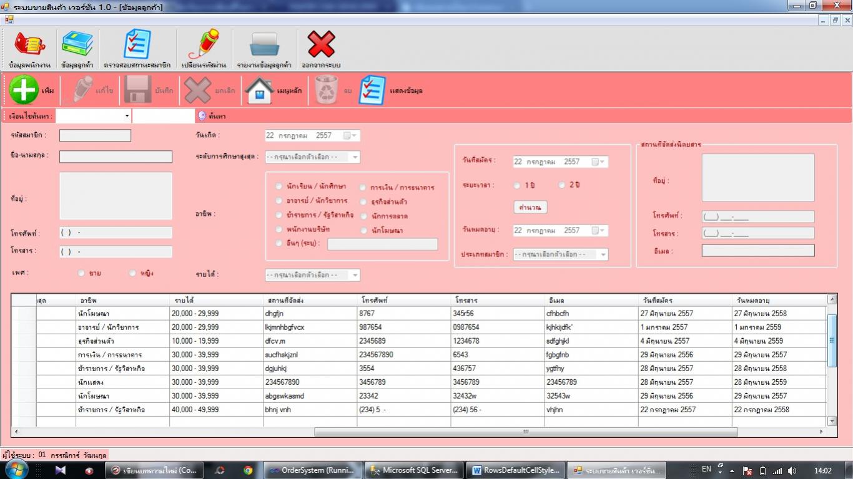This screenshot has height=479, width=853.
Task: Click the ค้นหา search disc icon
Action: 202,115
